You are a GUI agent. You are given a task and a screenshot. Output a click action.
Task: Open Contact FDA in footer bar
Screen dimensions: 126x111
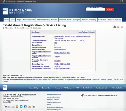[46, 88]
